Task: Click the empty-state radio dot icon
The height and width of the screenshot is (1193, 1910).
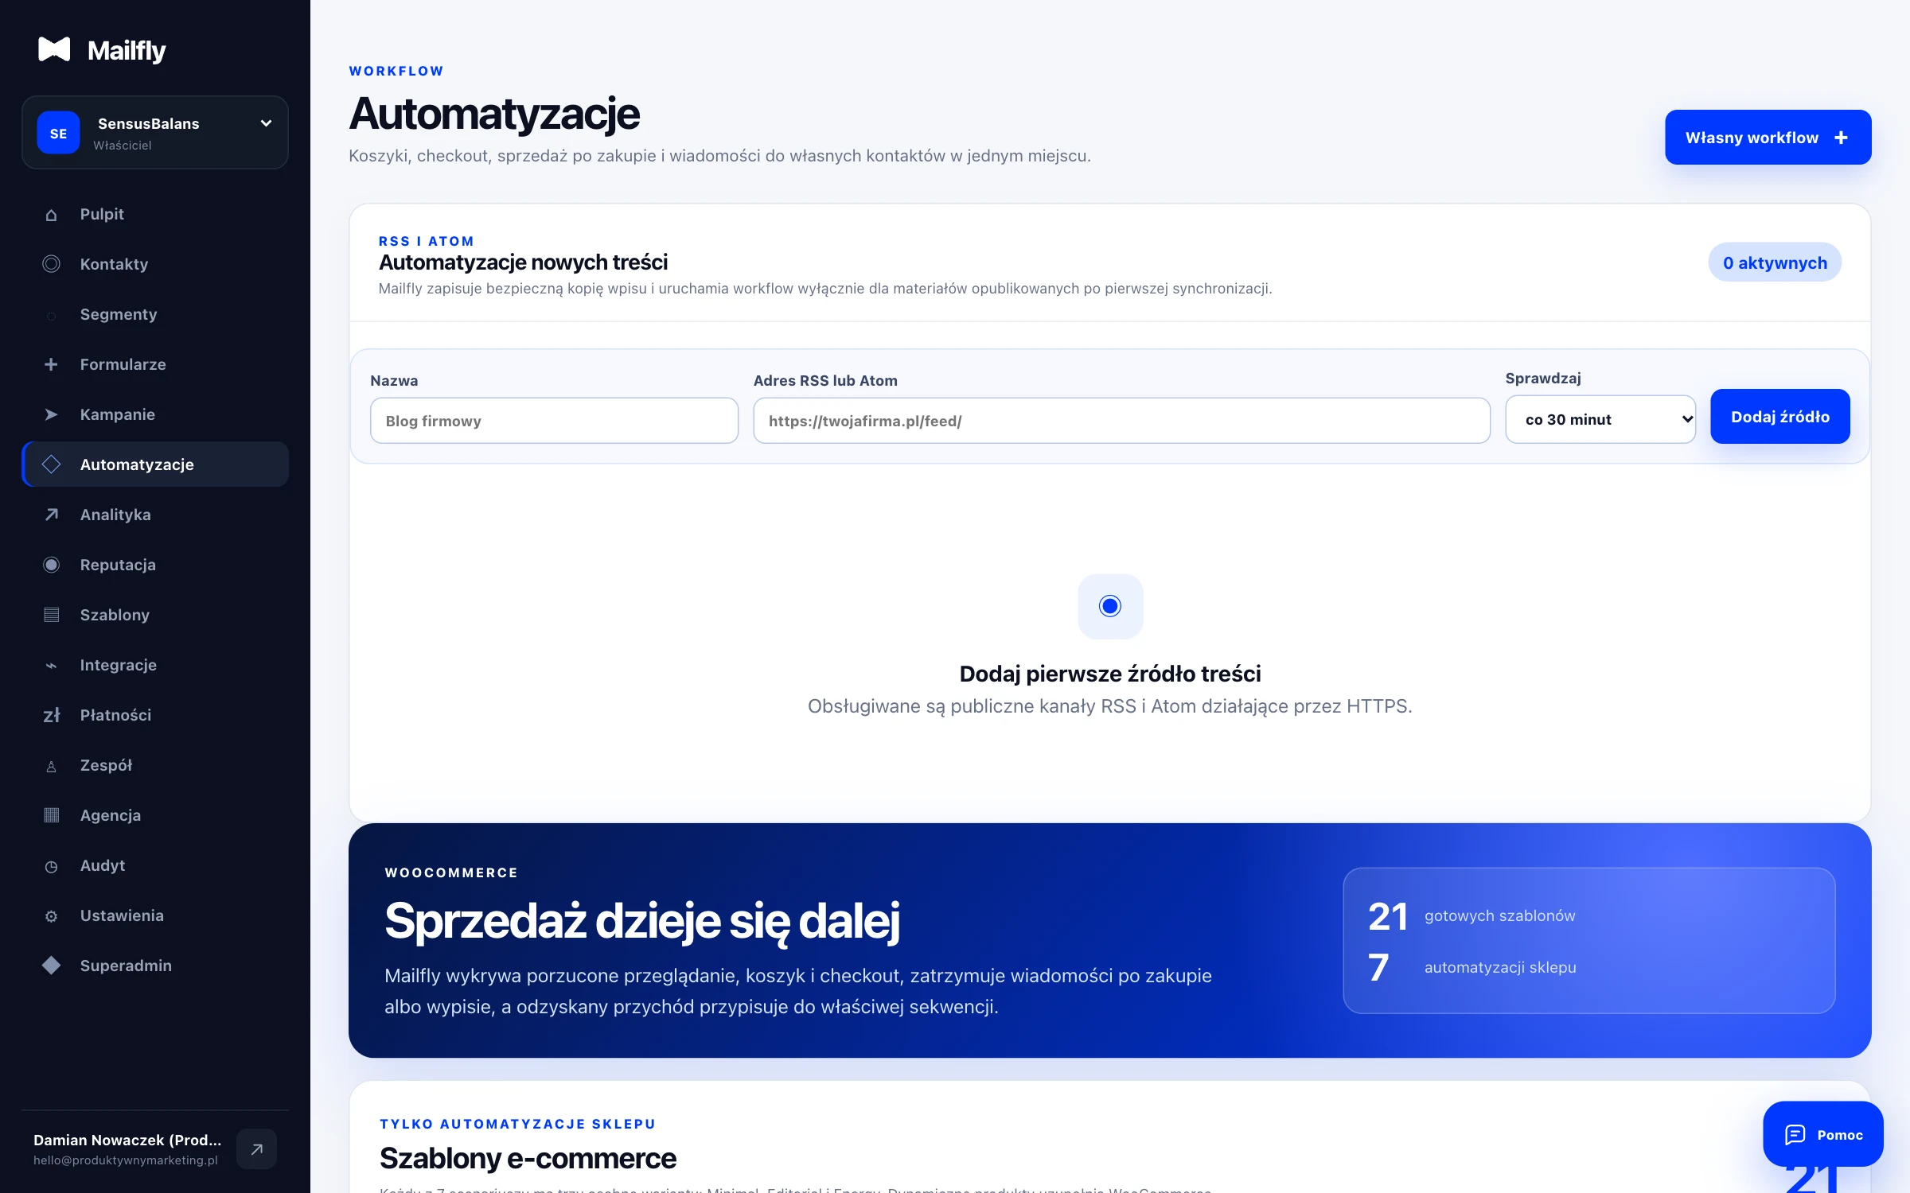Action: [1110, 606]
